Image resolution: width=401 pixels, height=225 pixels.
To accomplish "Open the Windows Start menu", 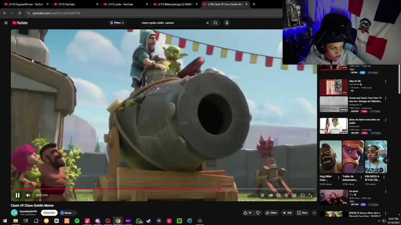I will click(5, 221).
